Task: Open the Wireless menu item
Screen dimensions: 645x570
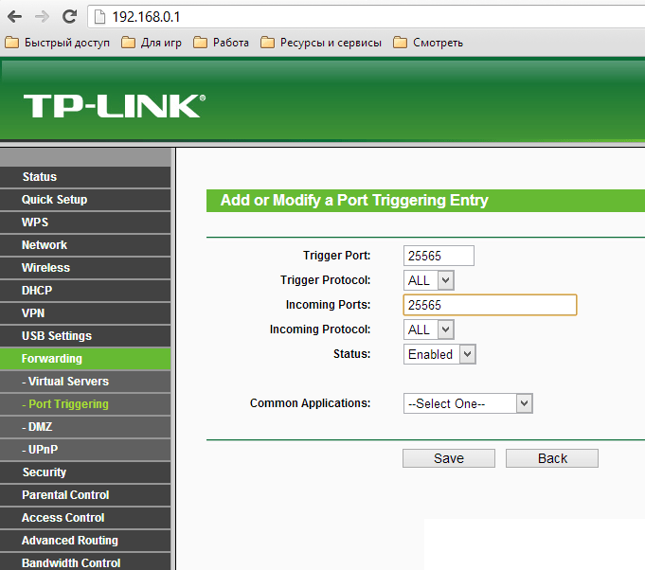Action: tap(85, 268)
